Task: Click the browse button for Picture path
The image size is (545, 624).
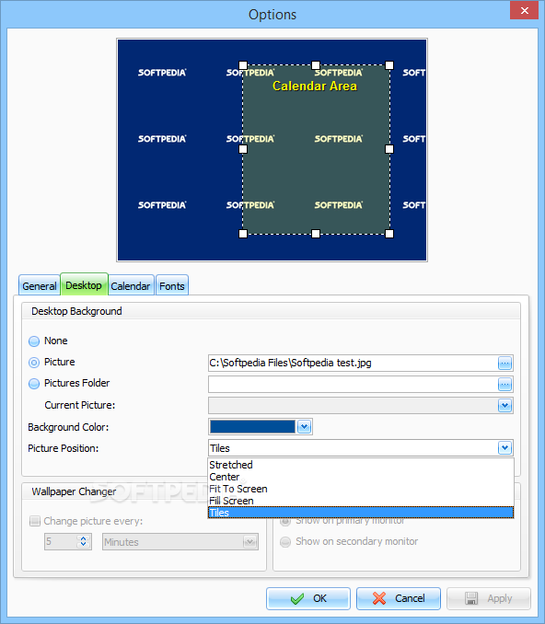Action: tap(504, 363)
